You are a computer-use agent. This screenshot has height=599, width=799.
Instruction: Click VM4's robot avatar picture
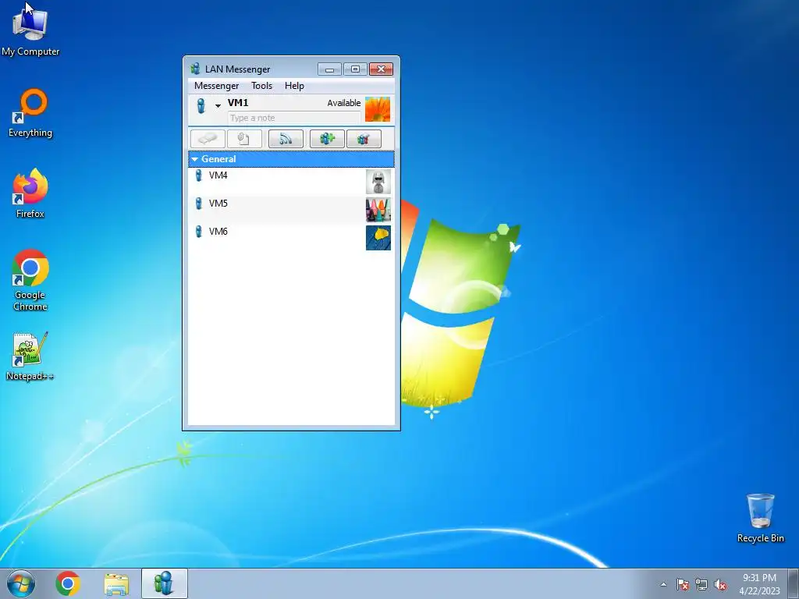point(378,182)
